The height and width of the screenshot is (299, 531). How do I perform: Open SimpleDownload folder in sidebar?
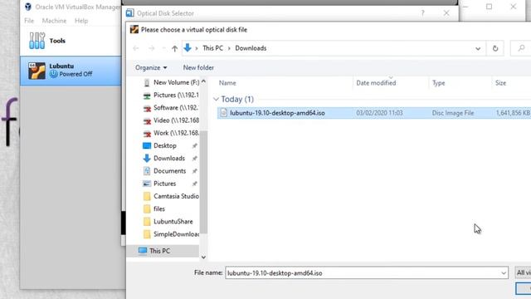click(171, 234)
